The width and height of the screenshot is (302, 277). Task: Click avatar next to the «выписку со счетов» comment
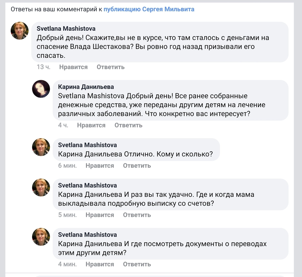[41, 188]
